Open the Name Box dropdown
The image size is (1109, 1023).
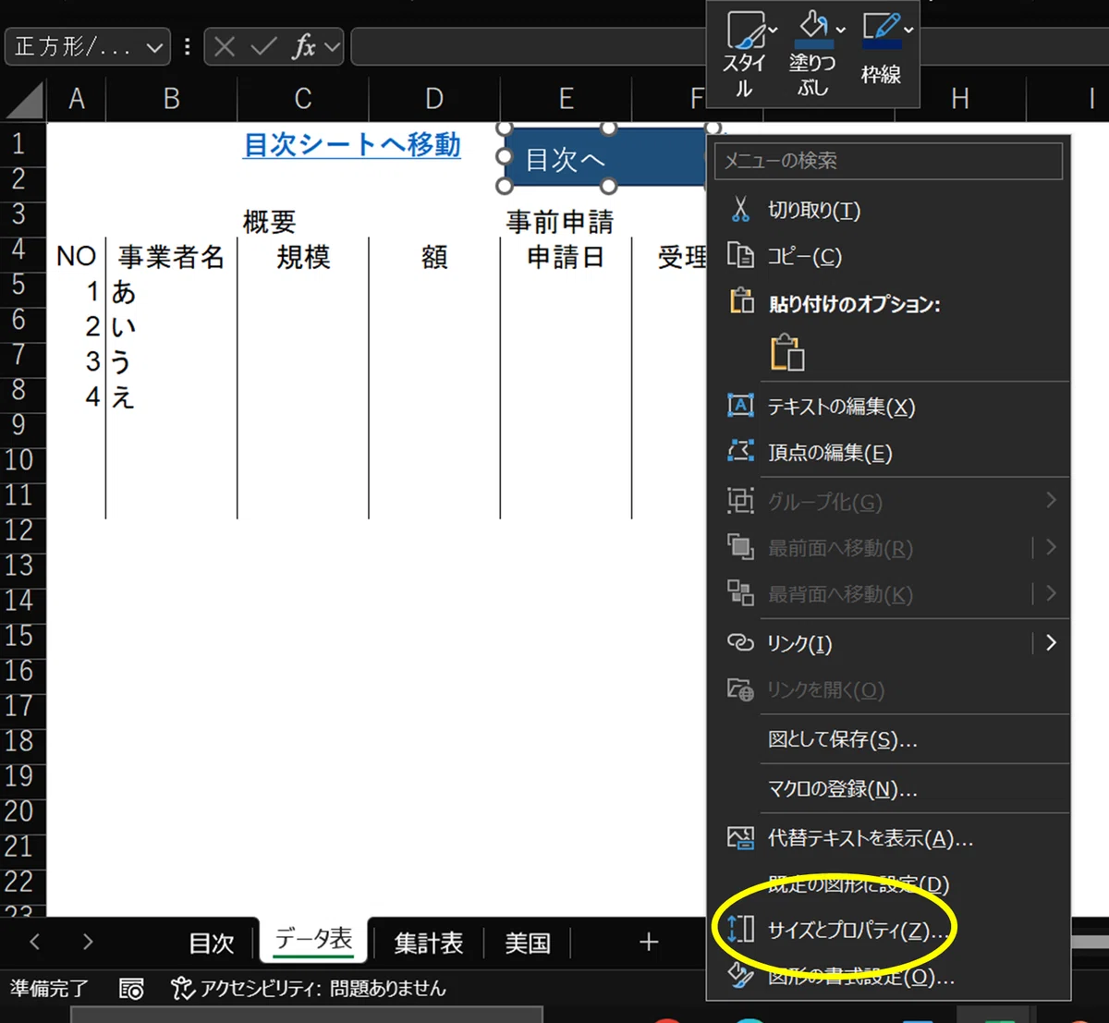[x=154, y=47]
